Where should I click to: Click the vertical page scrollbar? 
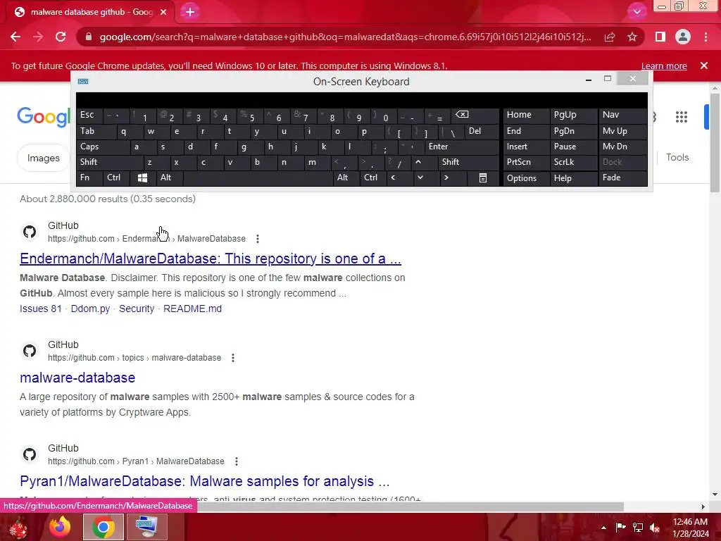[715, 142]
